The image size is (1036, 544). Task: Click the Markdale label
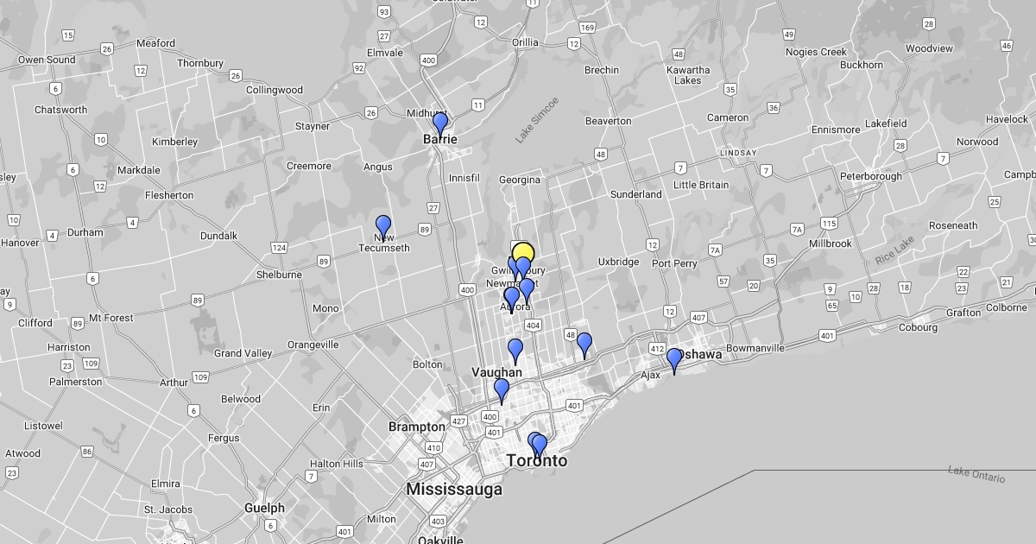(x=139, y=170)
